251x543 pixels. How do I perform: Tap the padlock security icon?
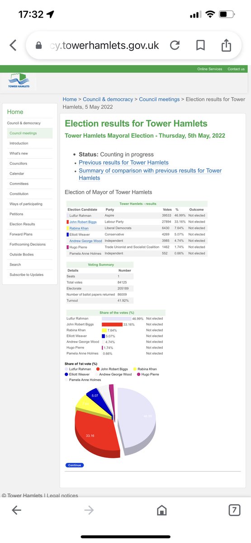click(39, 45)
